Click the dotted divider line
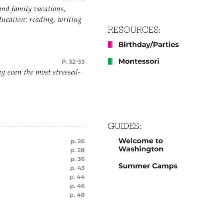Viewport: 204px width, 204px height. point(43,126)
